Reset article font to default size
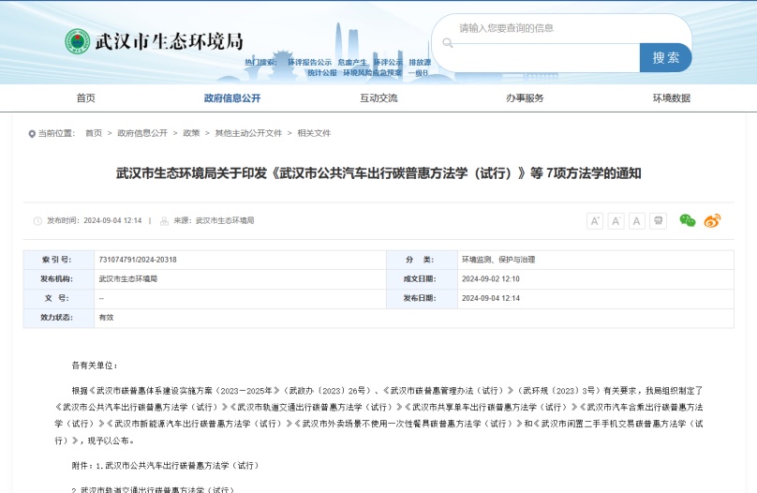Image resolution: width=757 pixels, height=493 pixels. click(636, 221)
